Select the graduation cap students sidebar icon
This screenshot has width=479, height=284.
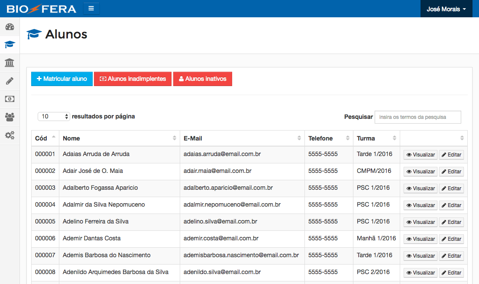pyautogui.click(x=10, y=45)
